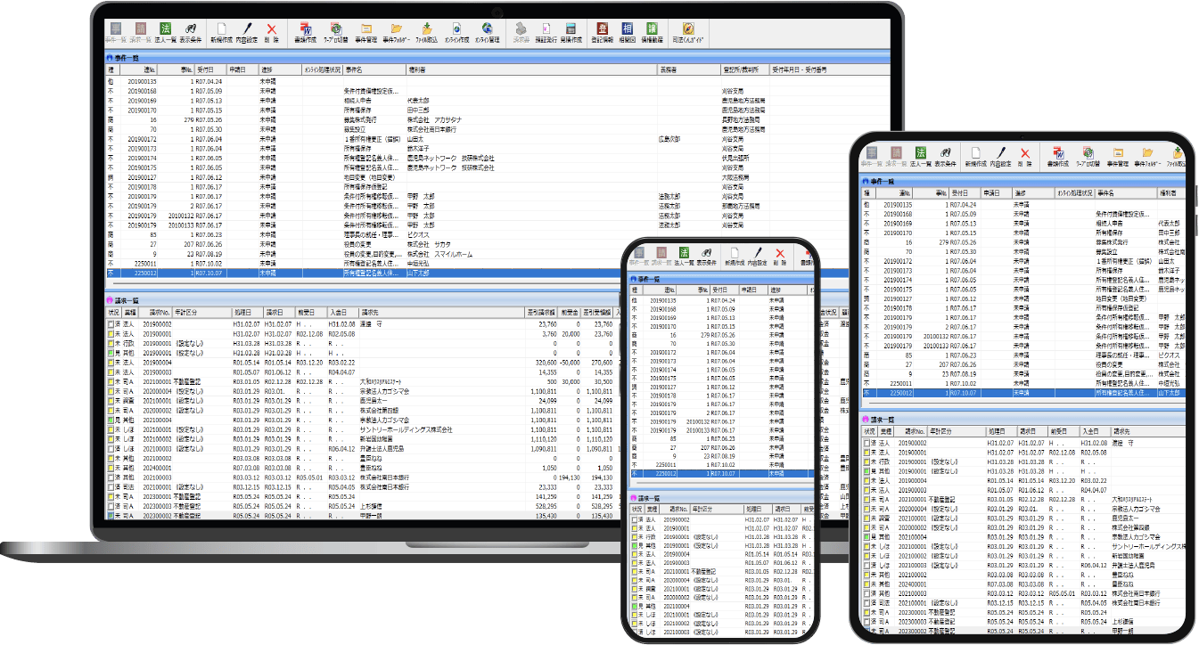Select サントリーホールディングス株式会社 billing row on laptop
The height and width of the screenshot is (645, 1199).
click(365, 429)
